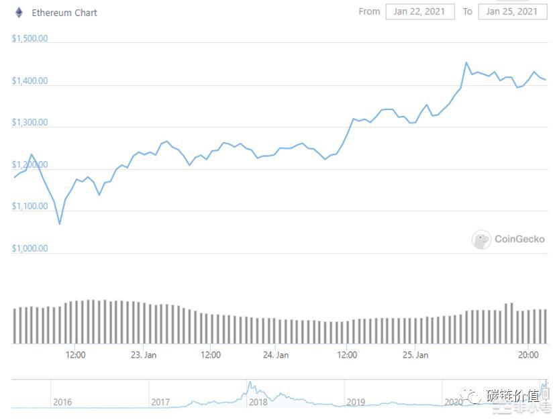Open the To date field
557x420 pixels.
(512, 11)
